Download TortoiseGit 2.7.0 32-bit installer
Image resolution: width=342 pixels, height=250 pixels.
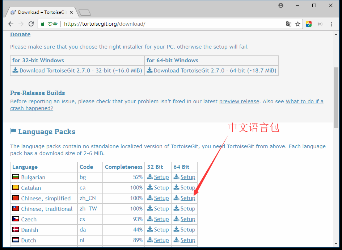point(65,71)
